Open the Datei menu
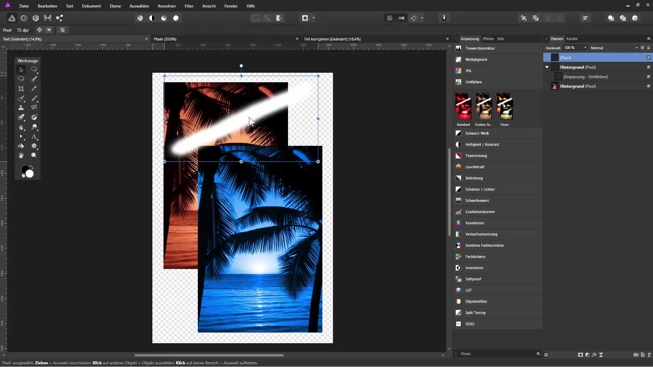This screenshot has height=367, width=653. click(24, 6)
